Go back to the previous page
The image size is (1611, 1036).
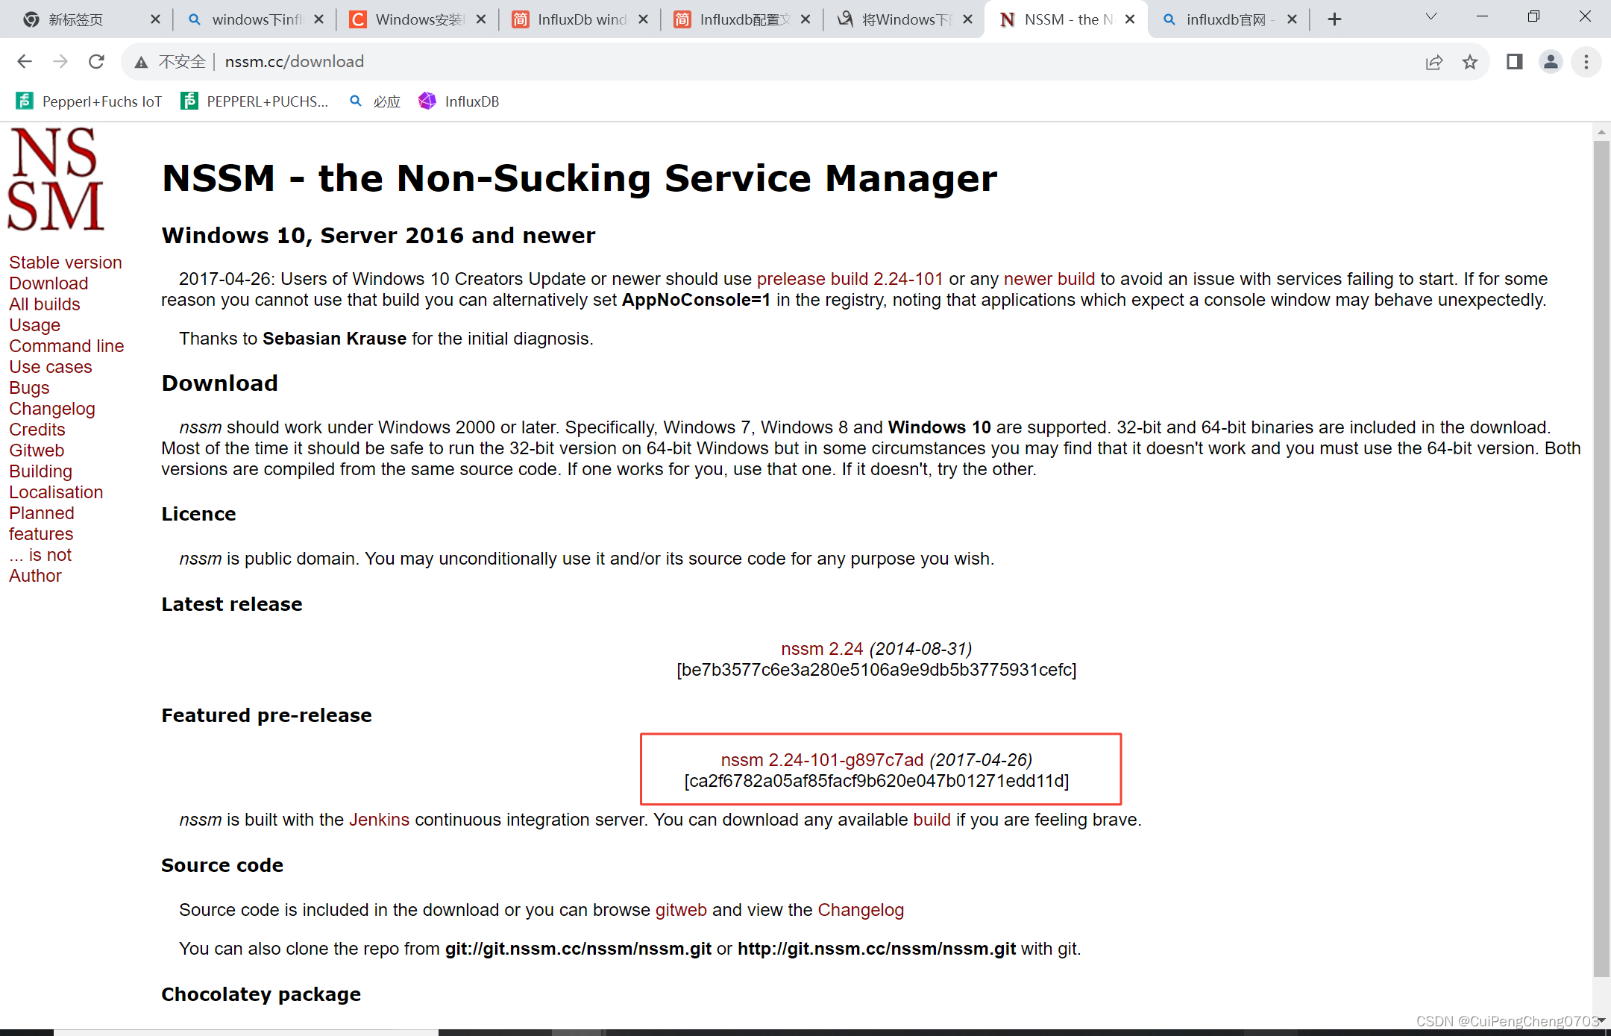(x=25, y=62)
